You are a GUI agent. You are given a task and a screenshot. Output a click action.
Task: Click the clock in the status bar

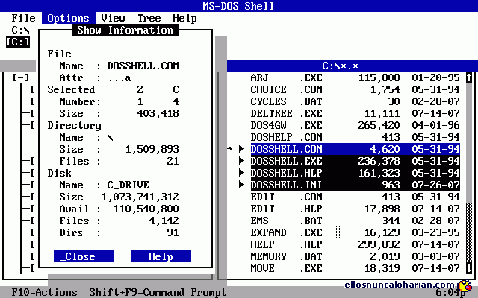click(450, 293)
